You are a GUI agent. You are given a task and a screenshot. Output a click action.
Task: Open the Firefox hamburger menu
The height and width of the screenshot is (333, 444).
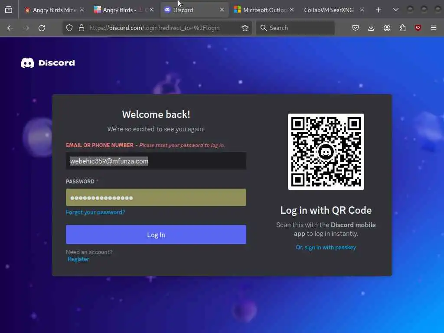[x=434, y=28]
